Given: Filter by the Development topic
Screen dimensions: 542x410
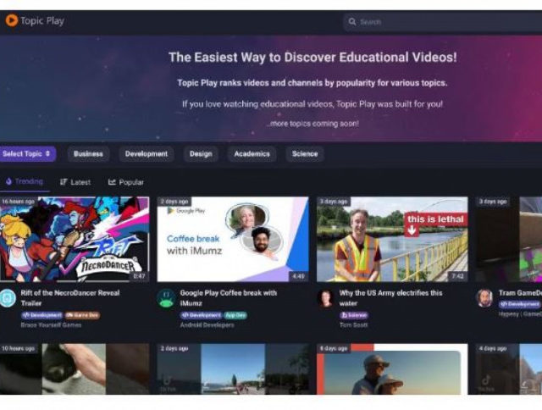Looking at the screenshot, I should click(147, 154).
